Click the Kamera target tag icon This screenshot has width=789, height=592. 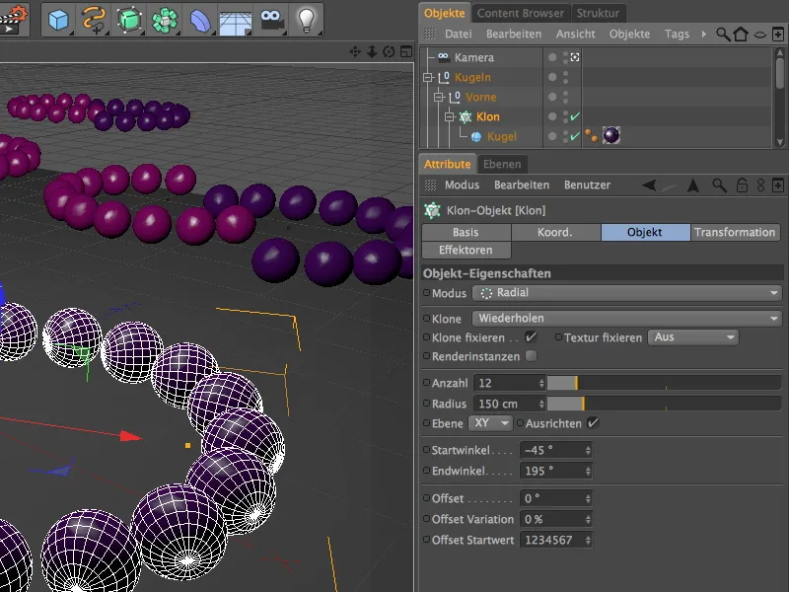coord(575,57)
